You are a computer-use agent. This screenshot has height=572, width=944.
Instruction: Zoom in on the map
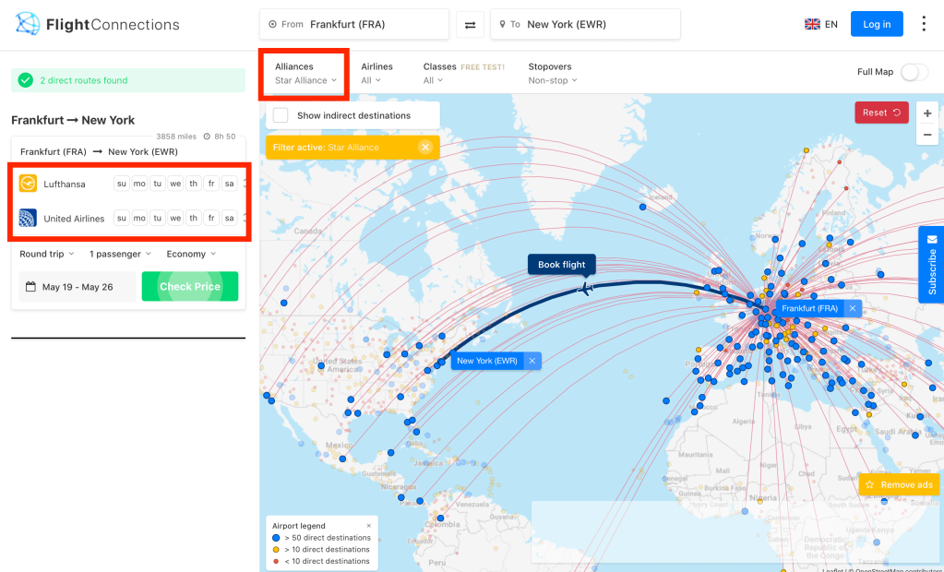(x=927, y=113)
